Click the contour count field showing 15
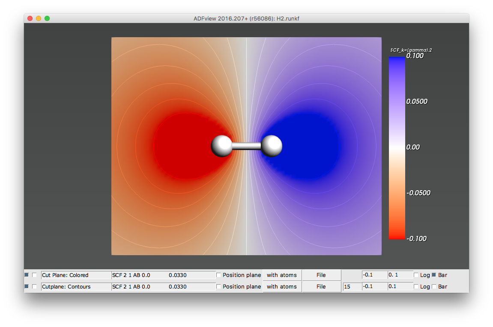This screenshot has height=327, width=493. 352,286
